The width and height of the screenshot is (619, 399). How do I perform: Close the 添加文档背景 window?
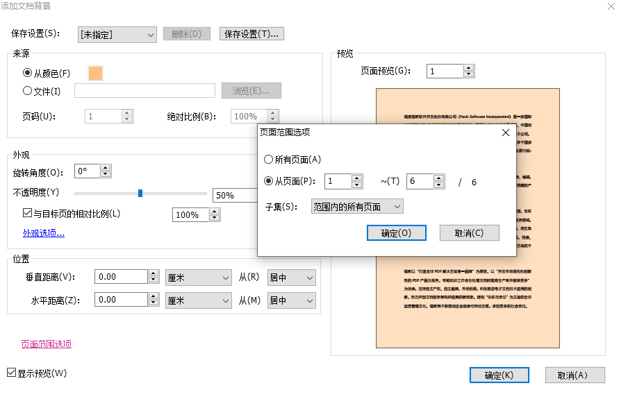[611, 6]
